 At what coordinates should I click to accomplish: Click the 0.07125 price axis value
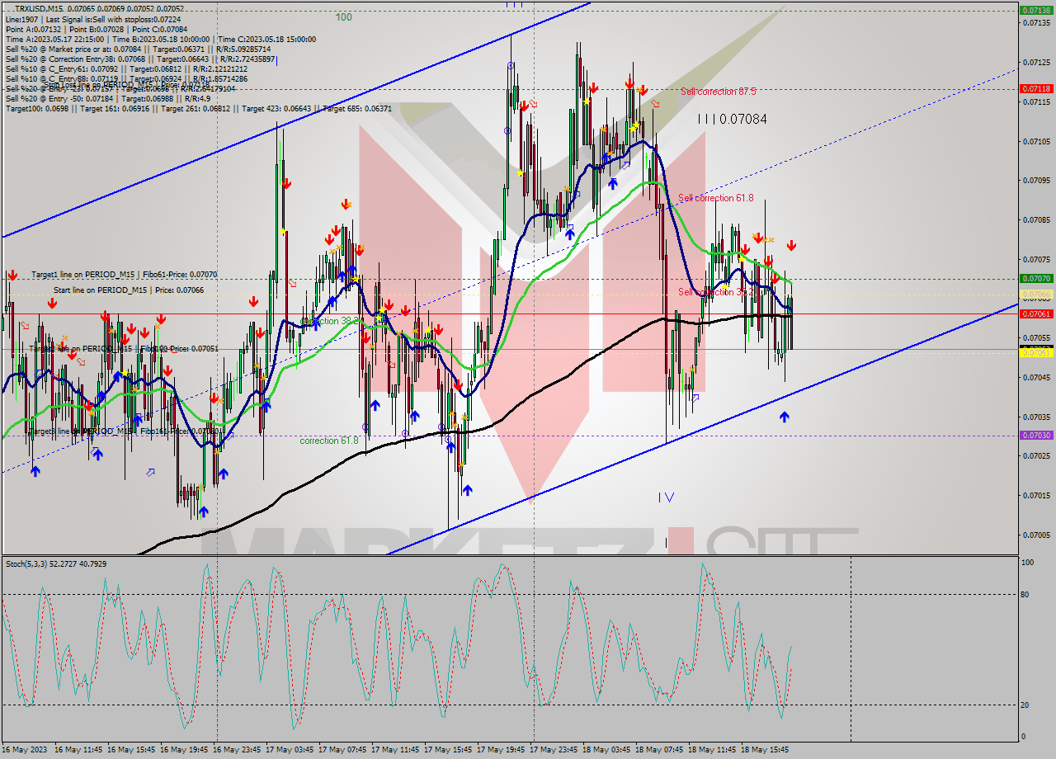[x=1037, y=62]
